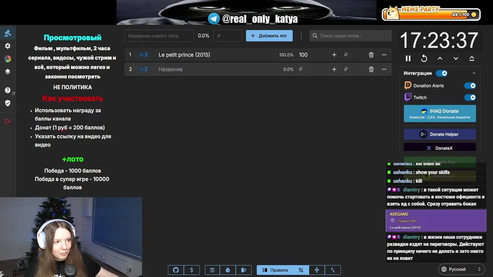Viewport: 493px width, 277px height.
Task: Open settings gear in the left sidebar
Action: [8, 46]
